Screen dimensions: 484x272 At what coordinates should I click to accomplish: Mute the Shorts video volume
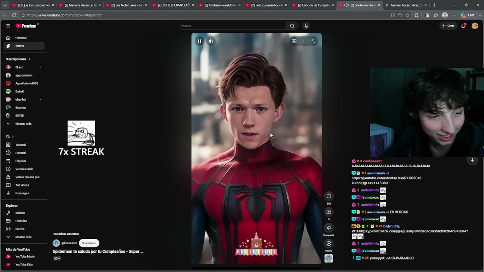click(211, 41)
